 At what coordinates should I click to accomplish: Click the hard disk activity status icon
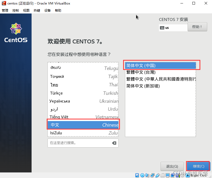[137, 175]
